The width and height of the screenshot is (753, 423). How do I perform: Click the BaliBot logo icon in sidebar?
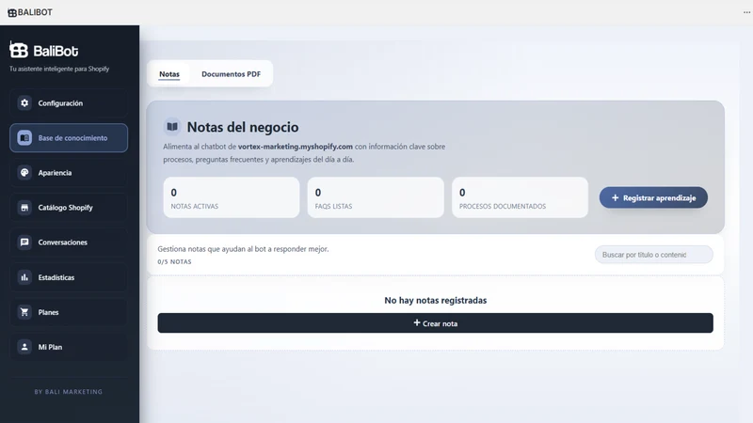coord(19,50)
